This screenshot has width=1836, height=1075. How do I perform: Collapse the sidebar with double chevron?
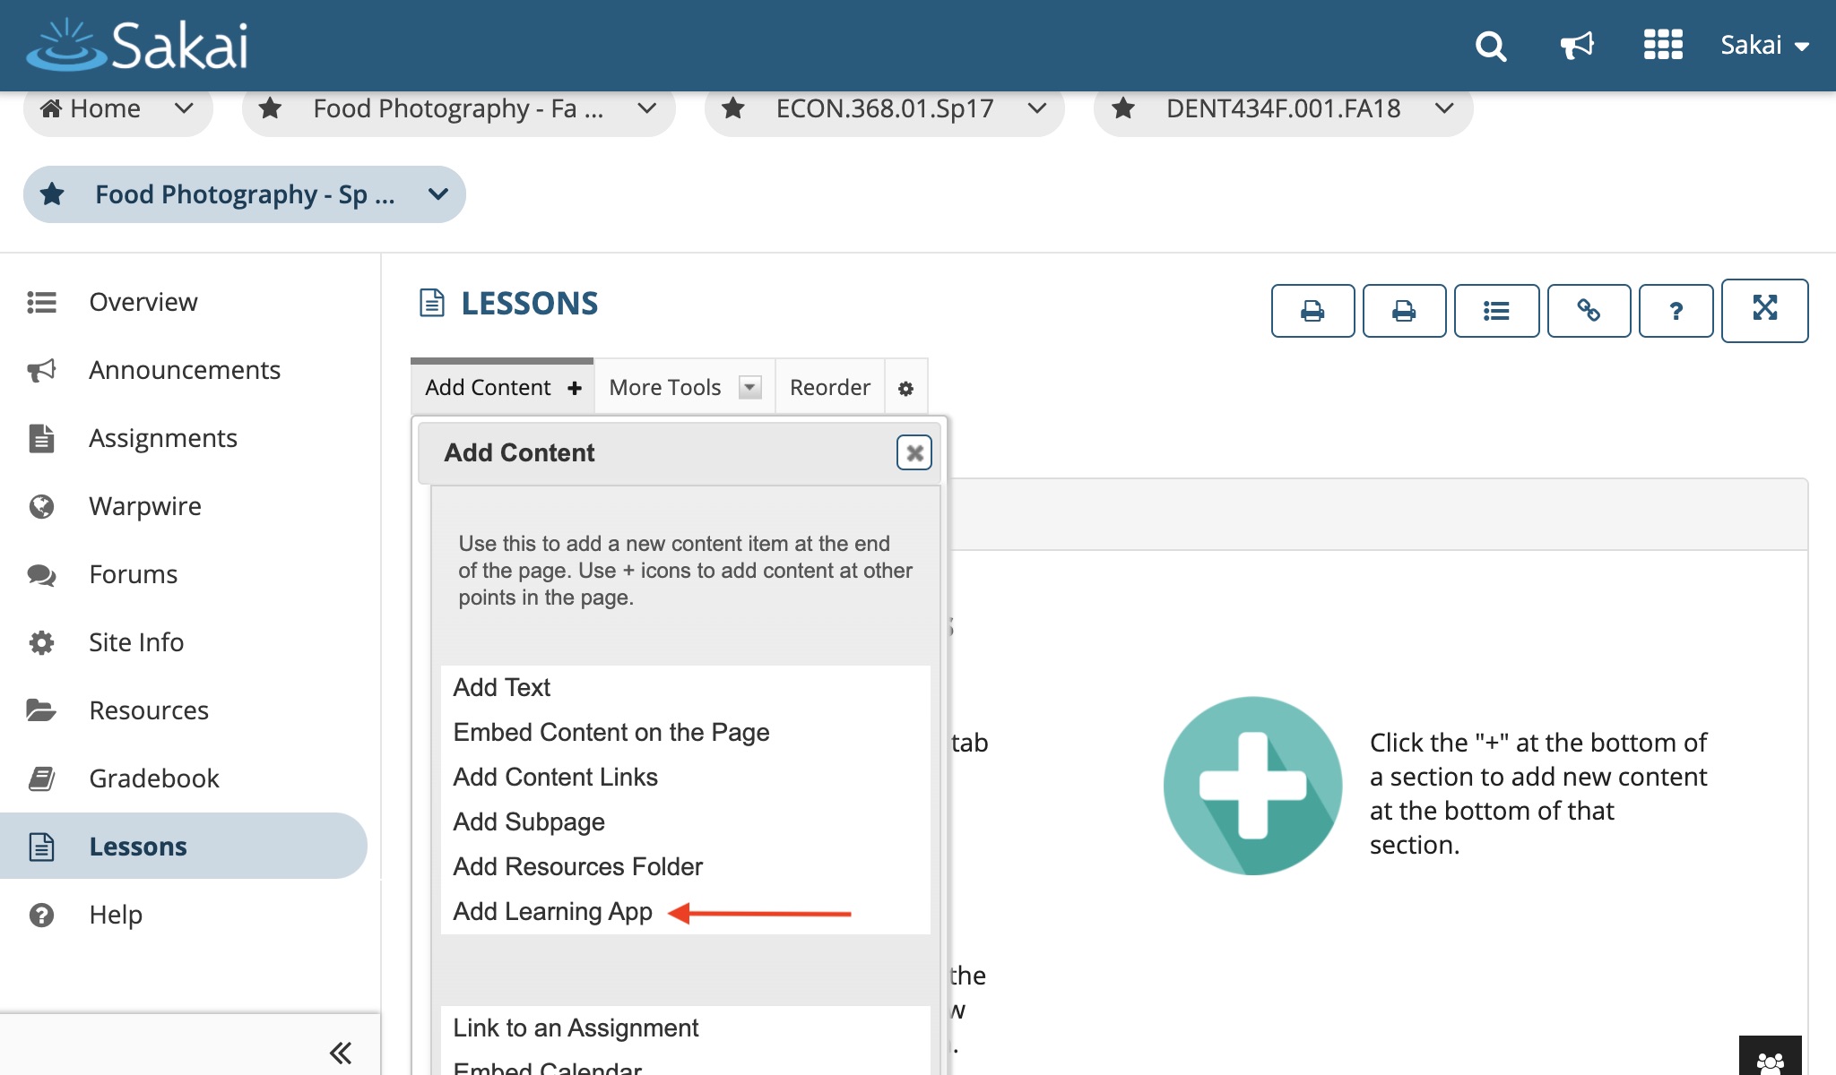pyautogui.click(x=341, y=1053)
